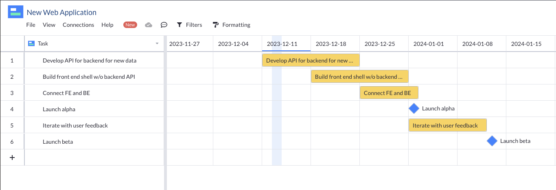Click the Task column type icon
Screen dimensions: 556x190
click(31, 43)
